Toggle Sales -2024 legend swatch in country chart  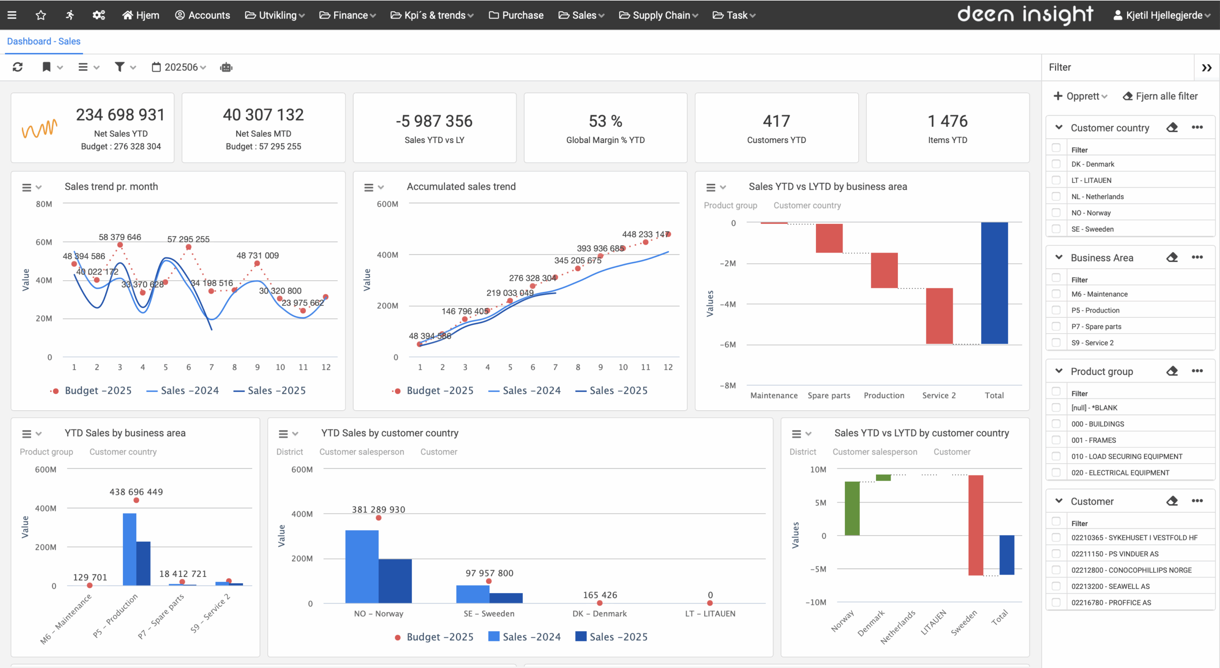click(494, 637)
